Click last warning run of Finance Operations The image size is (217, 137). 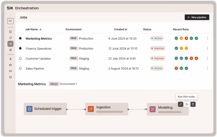coord(186,48)
